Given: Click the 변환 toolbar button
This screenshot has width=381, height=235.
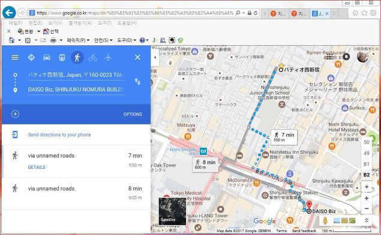Looking at the screenshot, I should [26, 31].
